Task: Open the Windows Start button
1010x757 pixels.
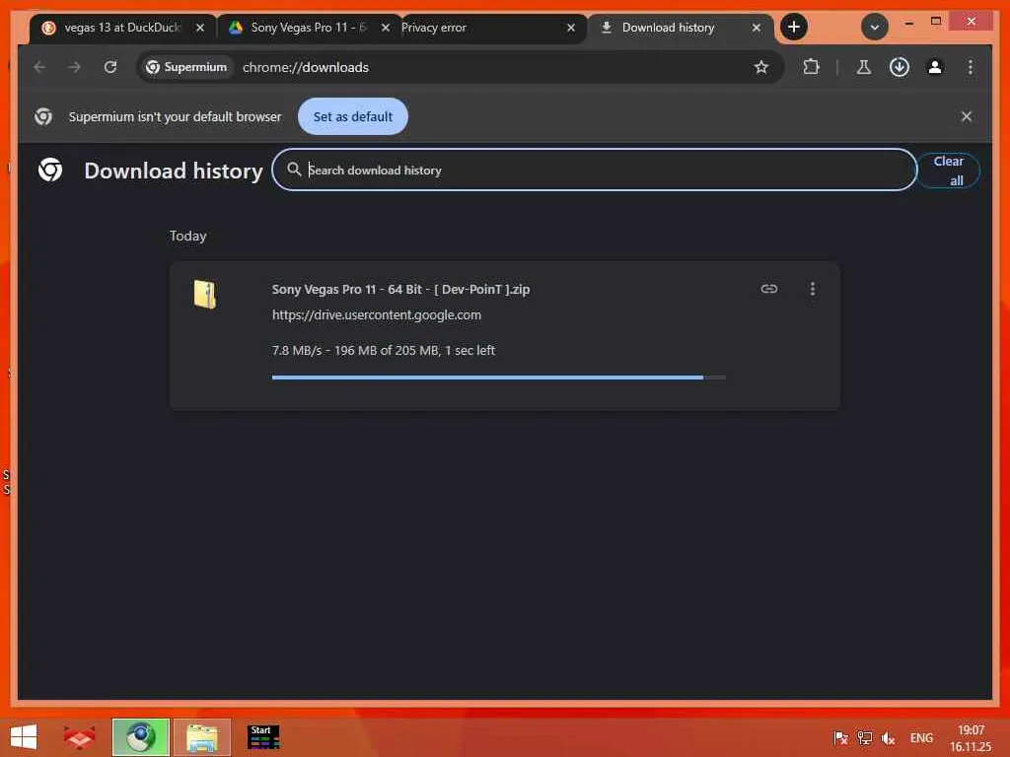Action: 24,737
